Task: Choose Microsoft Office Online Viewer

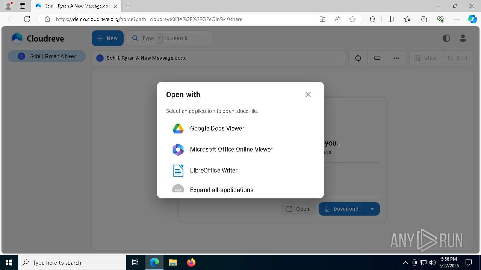Action: tap(240, 149)
